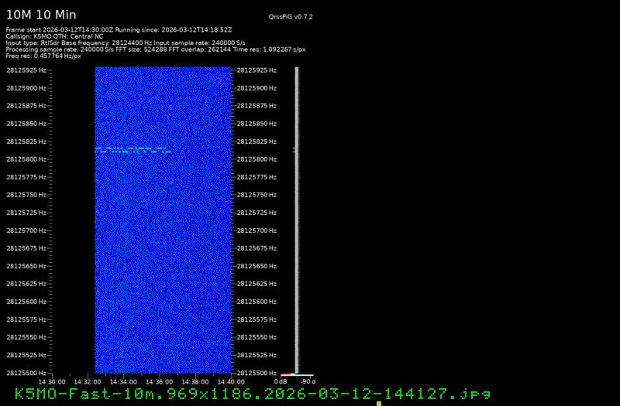The height and width of the screenshot is (406, 620).
Task: Click the green K5MO-Fast-10m filename caption
Action: click(x=253, y=394)
